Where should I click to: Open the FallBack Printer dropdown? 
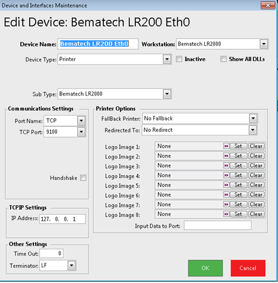click(x=253, y=119)
